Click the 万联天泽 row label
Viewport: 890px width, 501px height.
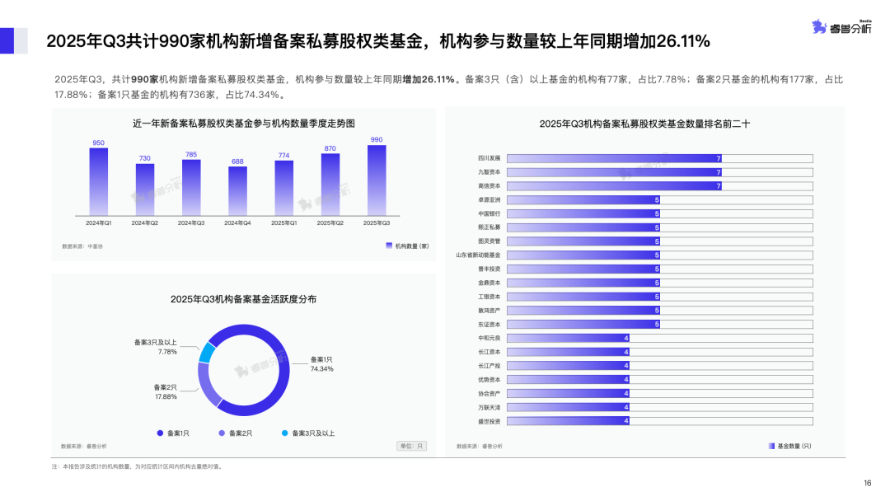(489, 407)
